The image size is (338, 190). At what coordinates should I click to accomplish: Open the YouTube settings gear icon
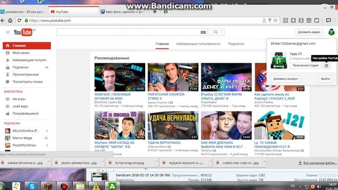point(326,65)
